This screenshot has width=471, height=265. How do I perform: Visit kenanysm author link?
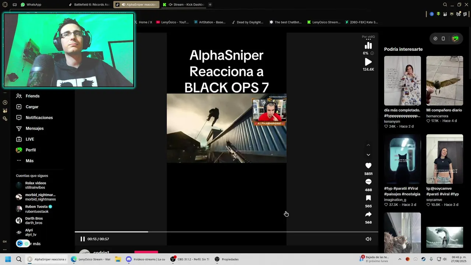point(392,121)
